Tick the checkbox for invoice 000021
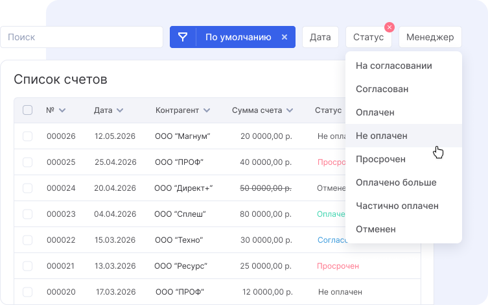Image resolution: width=488 pixels, height=305 pixels. click(28, 266)
